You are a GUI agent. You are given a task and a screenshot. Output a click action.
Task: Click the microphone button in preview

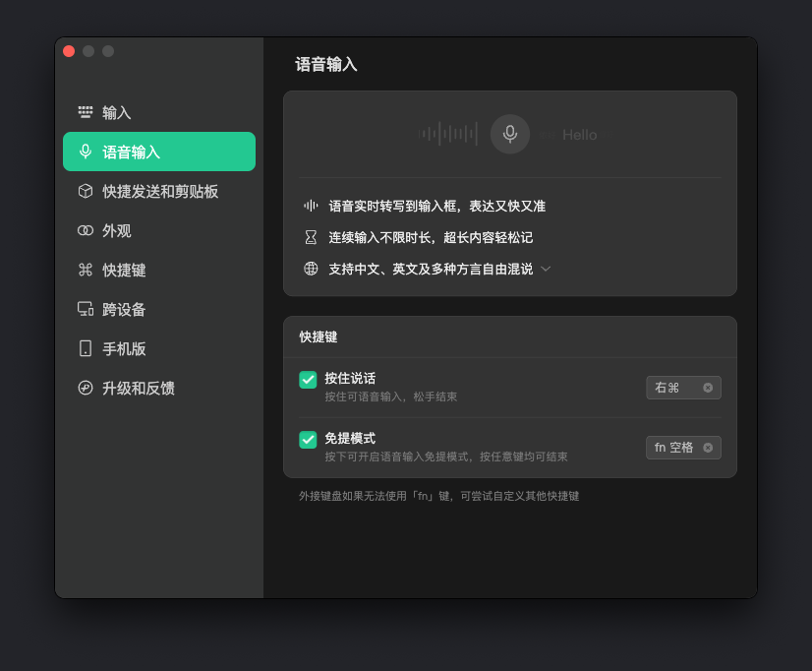[510, 134]
